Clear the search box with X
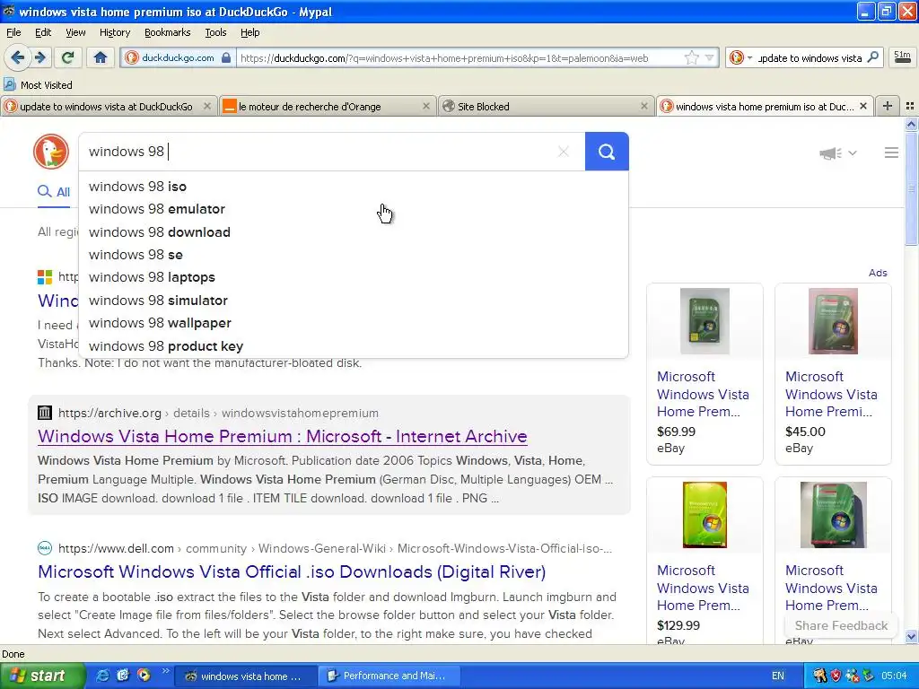 pyautogui.click(x=564, y=152)
